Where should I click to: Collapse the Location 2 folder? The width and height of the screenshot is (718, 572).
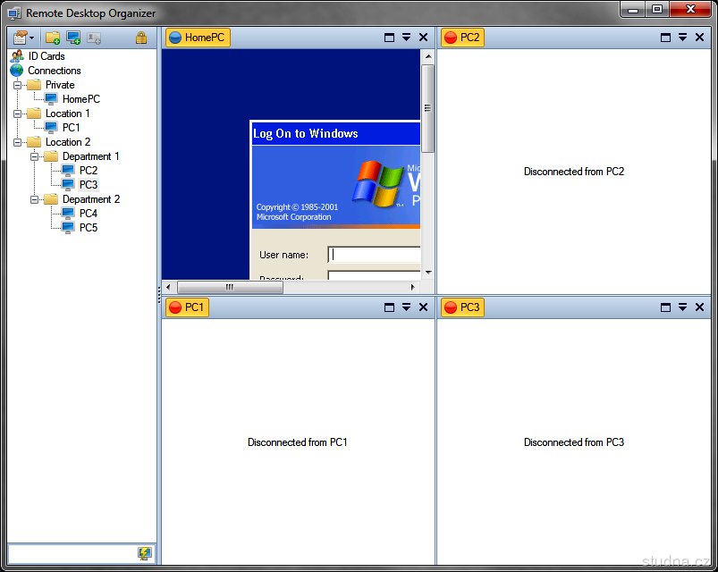tap(17, 142)
